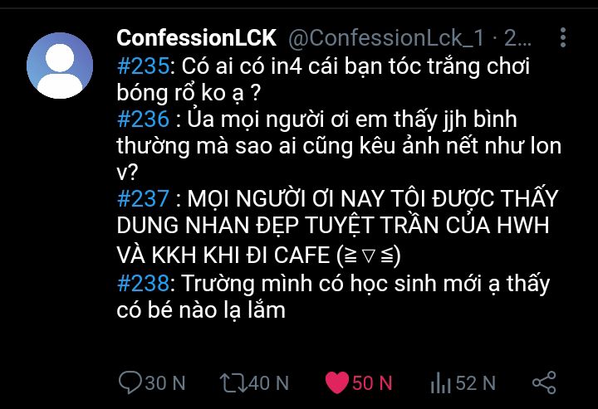Click the share icon

click(544, 382)
